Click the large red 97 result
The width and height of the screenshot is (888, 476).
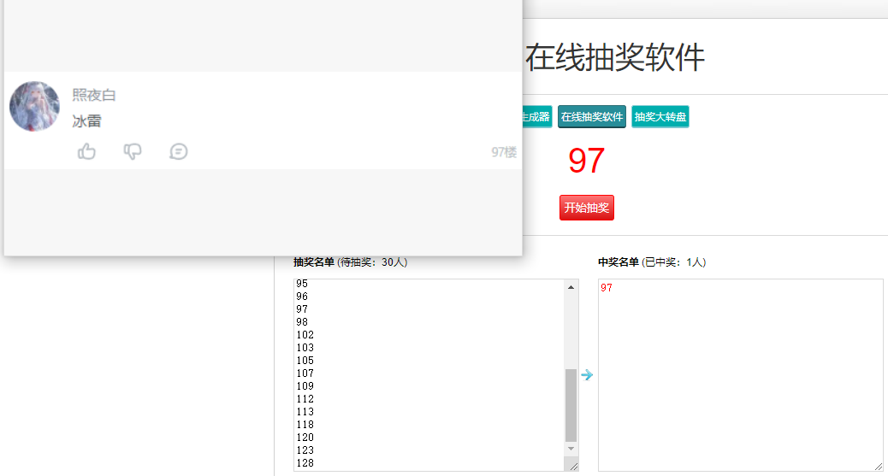(x=587, y=161)
